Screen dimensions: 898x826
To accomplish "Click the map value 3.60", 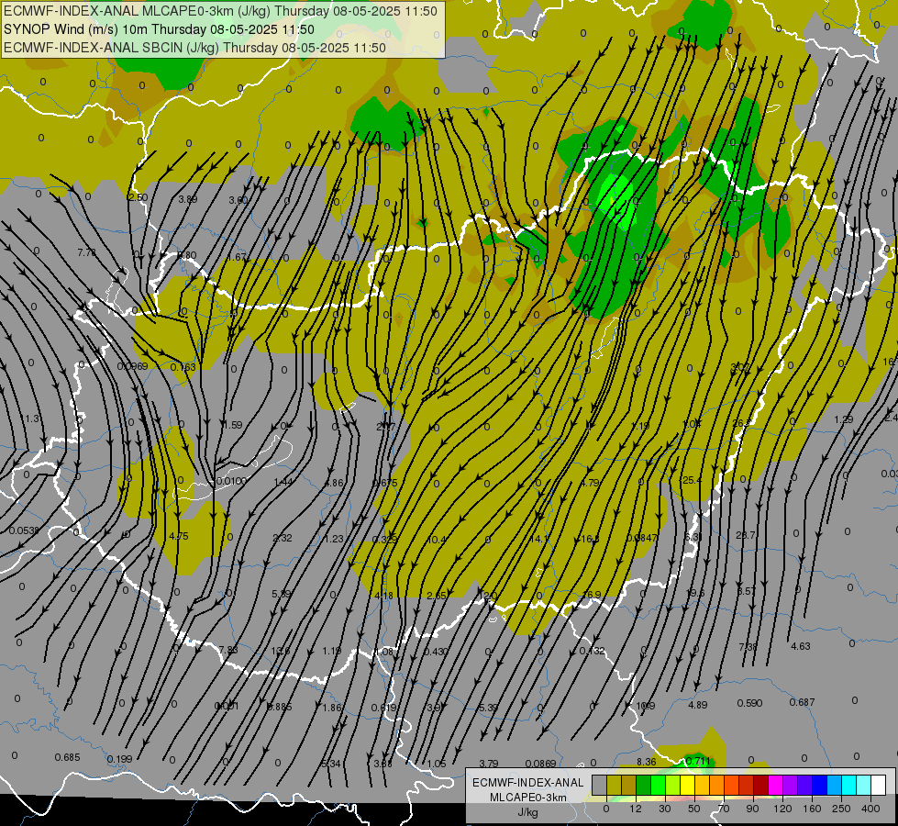I will [238, 200].
